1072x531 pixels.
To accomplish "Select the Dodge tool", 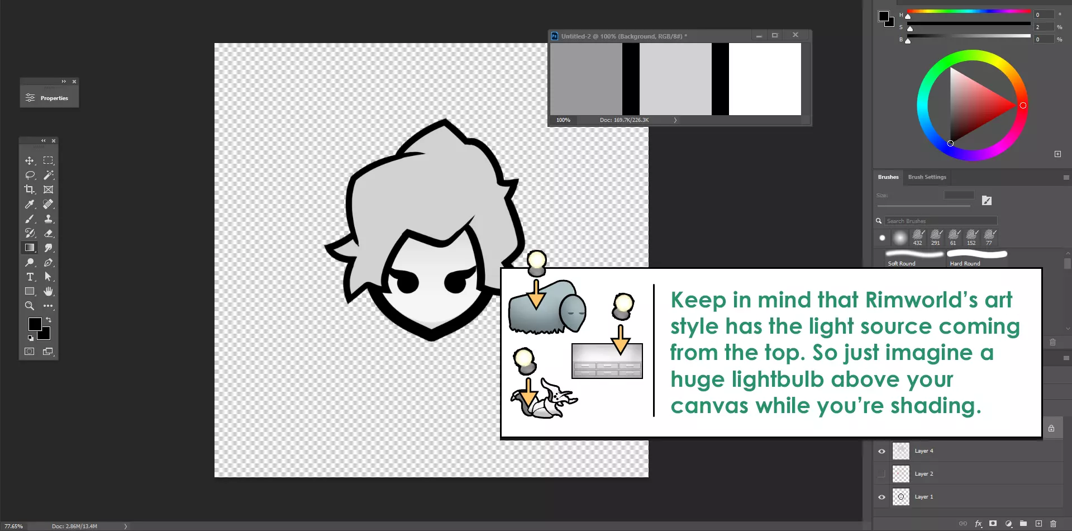I will pyautogui.click(x=30, y=263).
